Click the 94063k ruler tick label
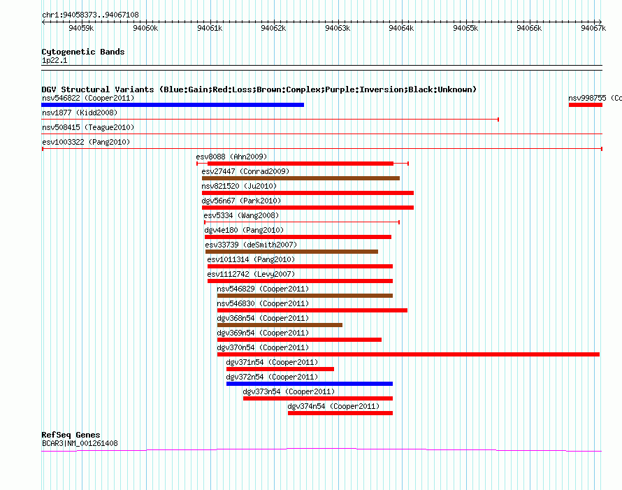 [338, 28]
